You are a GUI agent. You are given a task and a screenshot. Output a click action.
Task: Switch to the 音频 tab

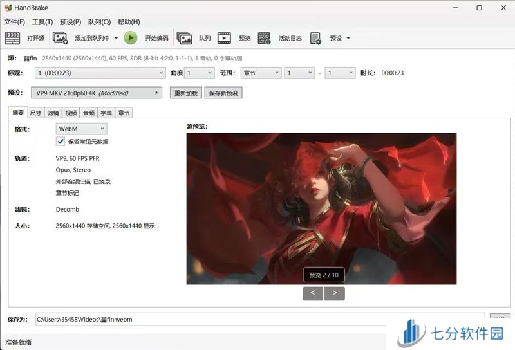click(89, 113)
